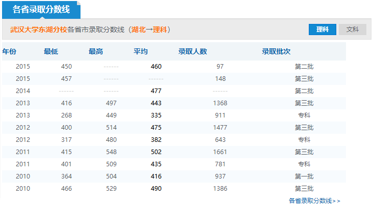Select the average score 382
This screenshot has width=373, height=208.
click(156, 140)
